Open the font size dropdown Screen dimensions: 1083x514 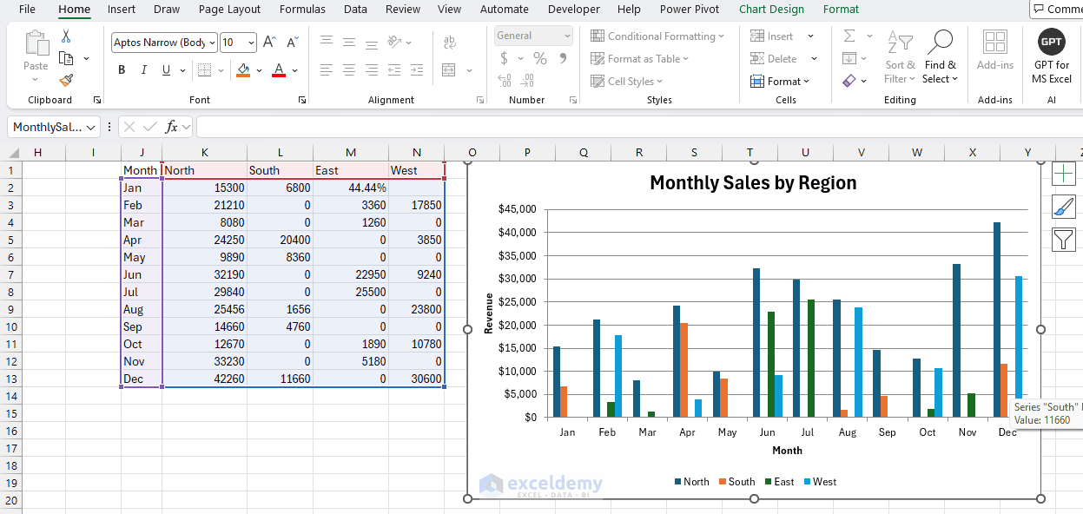pyautogui.click(x=251, y=42)
